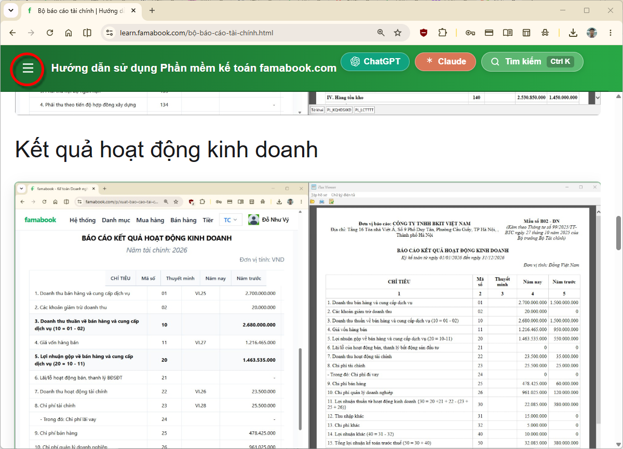The image size is (623, 449).
Task: Open the reading mode book icon
Action: [507, 33]
